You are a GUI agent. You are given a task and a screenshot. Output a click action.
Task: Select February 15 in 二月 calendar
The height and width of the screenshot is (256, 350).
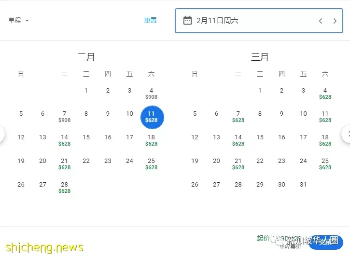tap(86, 137)
